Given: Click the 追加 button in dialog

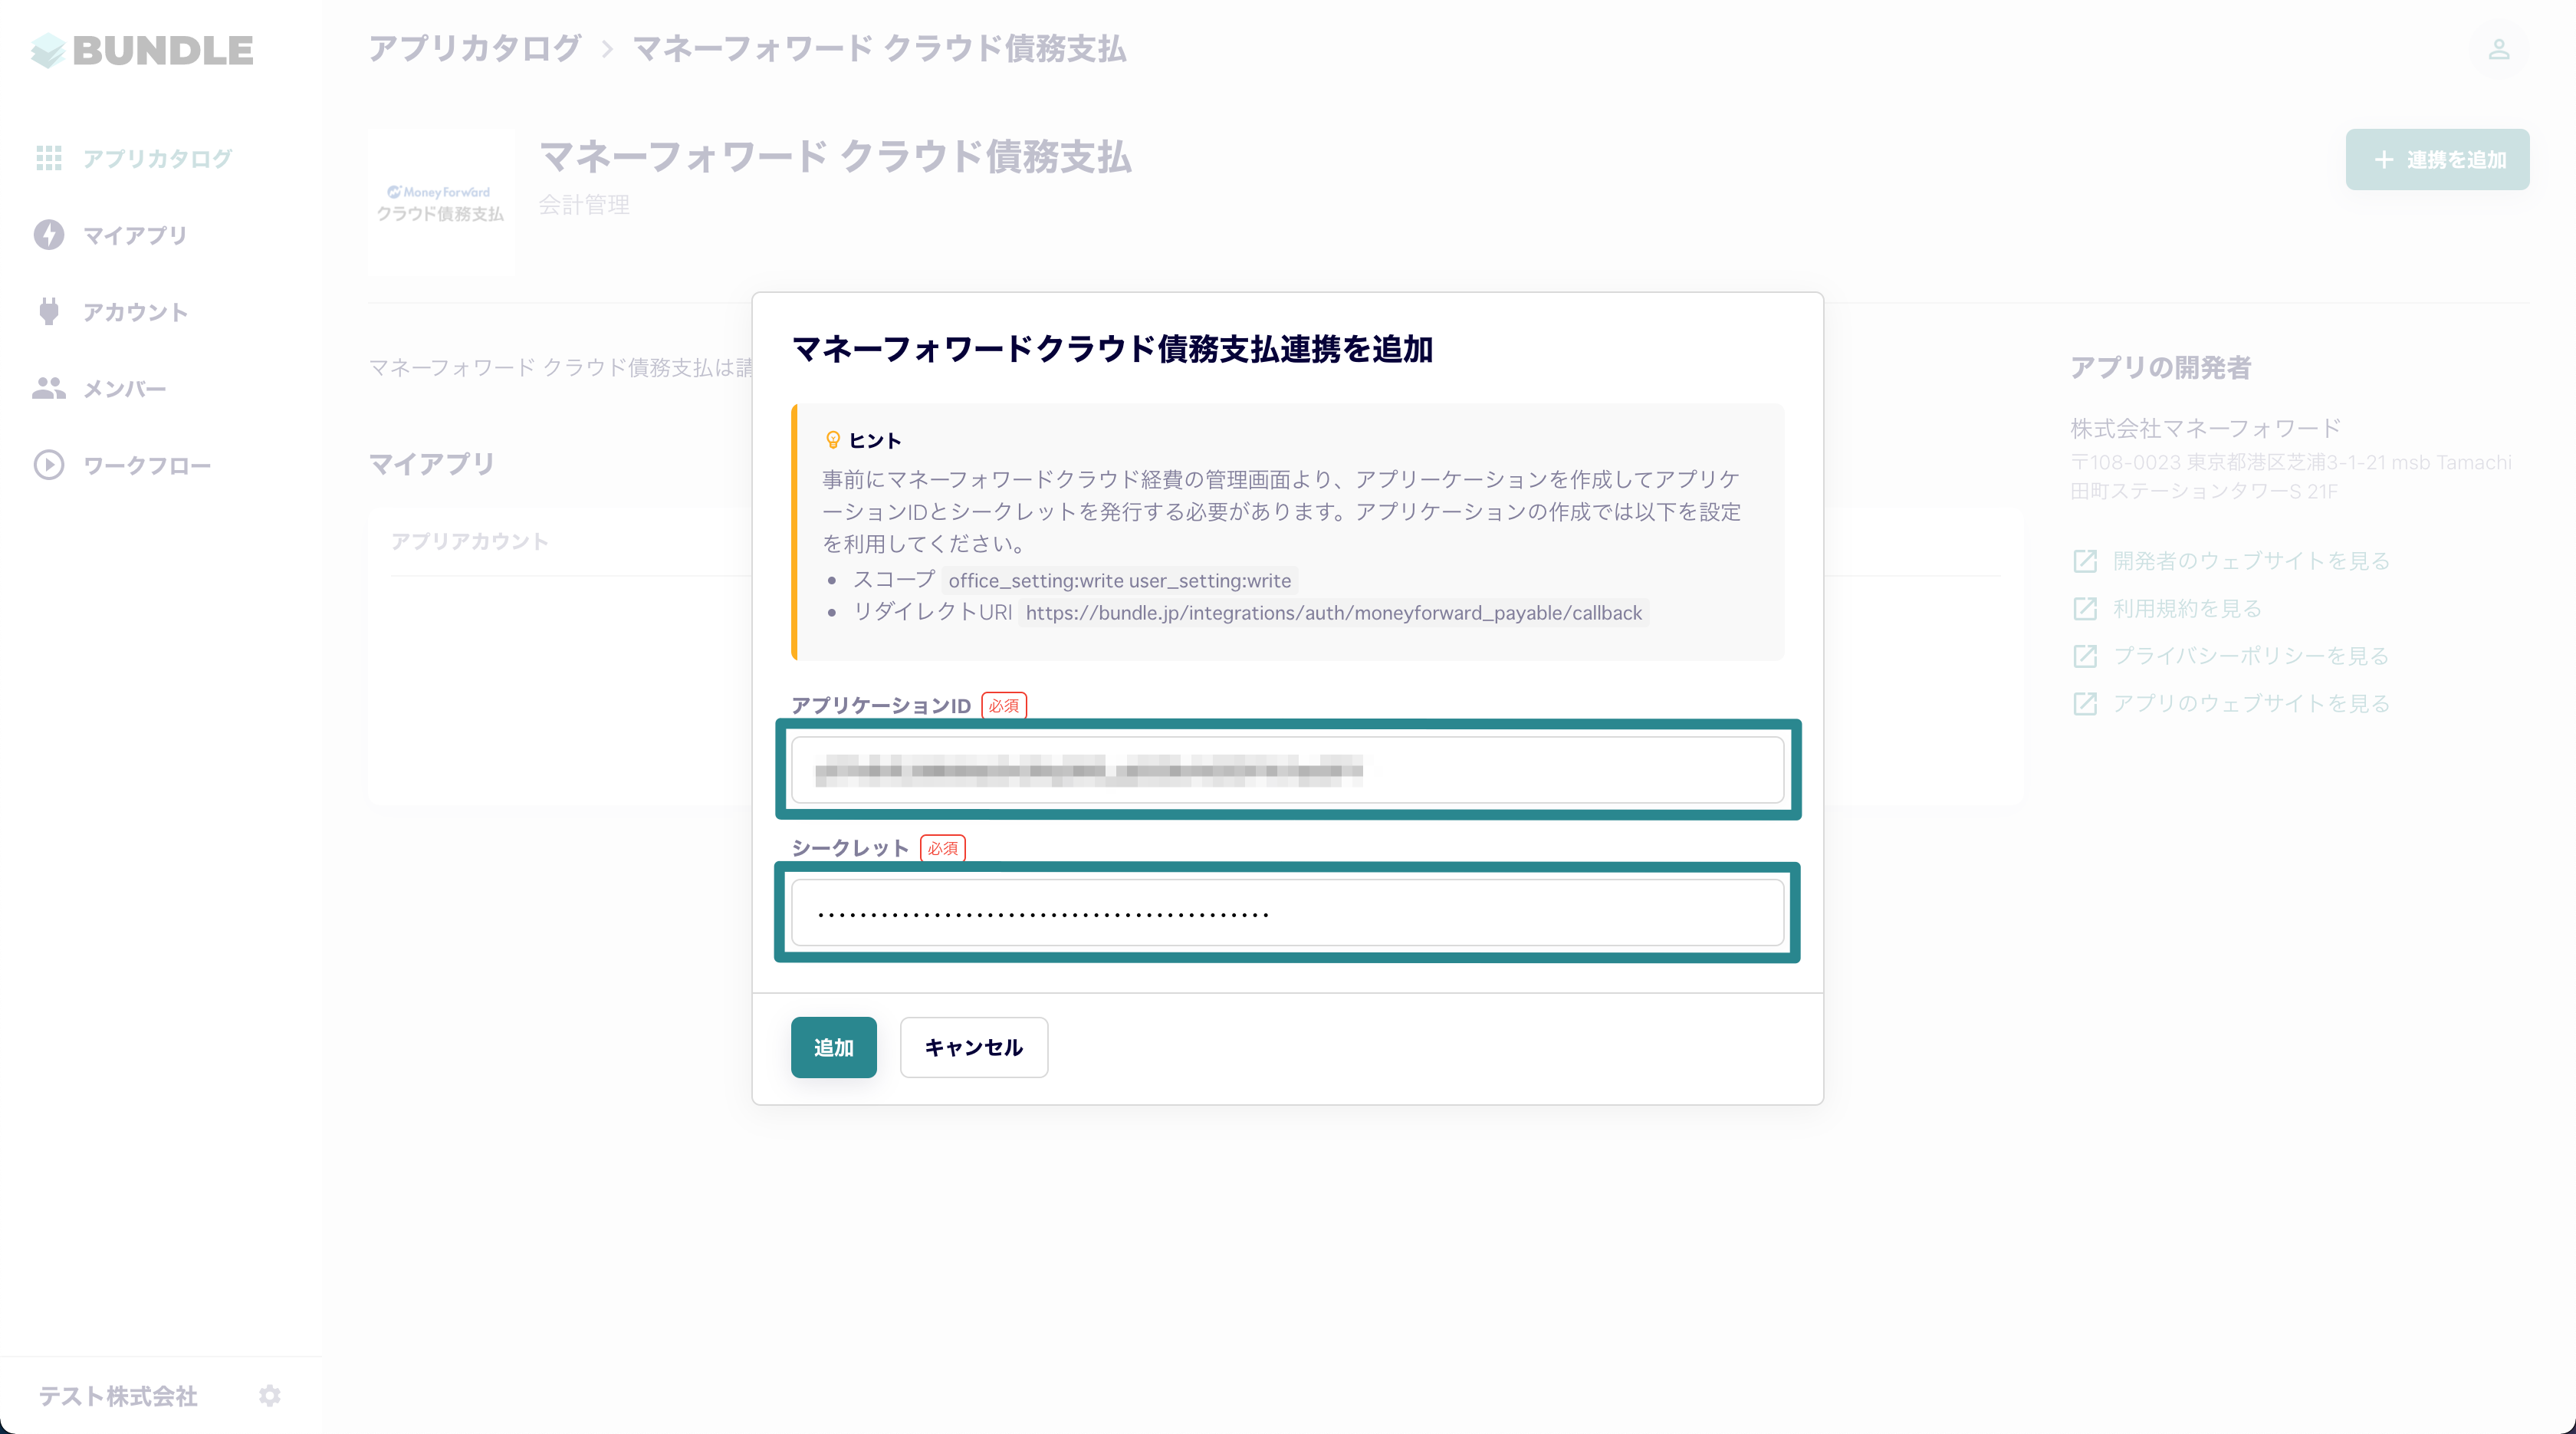Looking at the screenshot, I should click(x=833, y=1047).
